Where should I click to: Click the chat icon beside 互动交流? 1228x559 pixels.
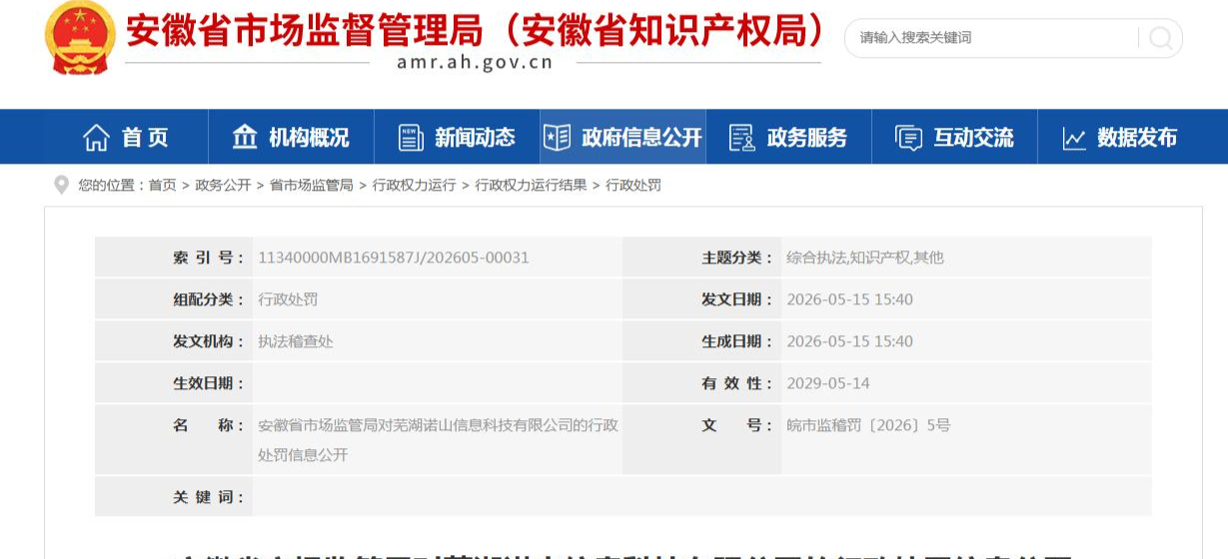pos(908,138)
